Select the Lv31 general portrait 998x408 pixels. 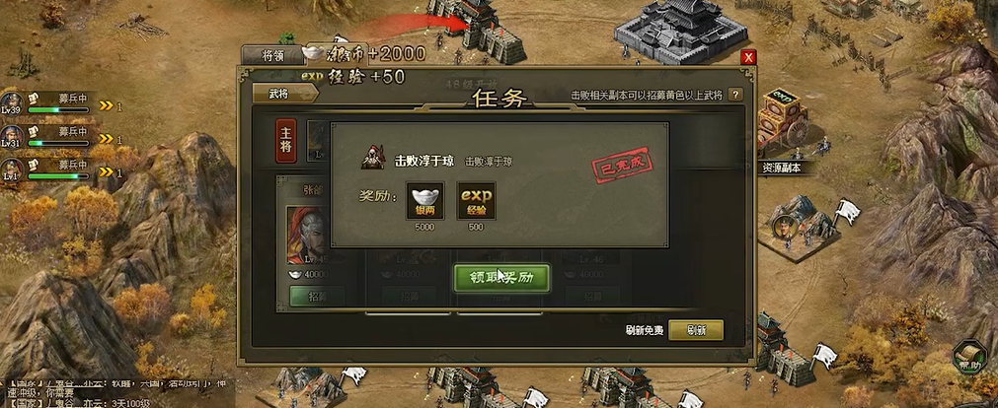[11, 135]
